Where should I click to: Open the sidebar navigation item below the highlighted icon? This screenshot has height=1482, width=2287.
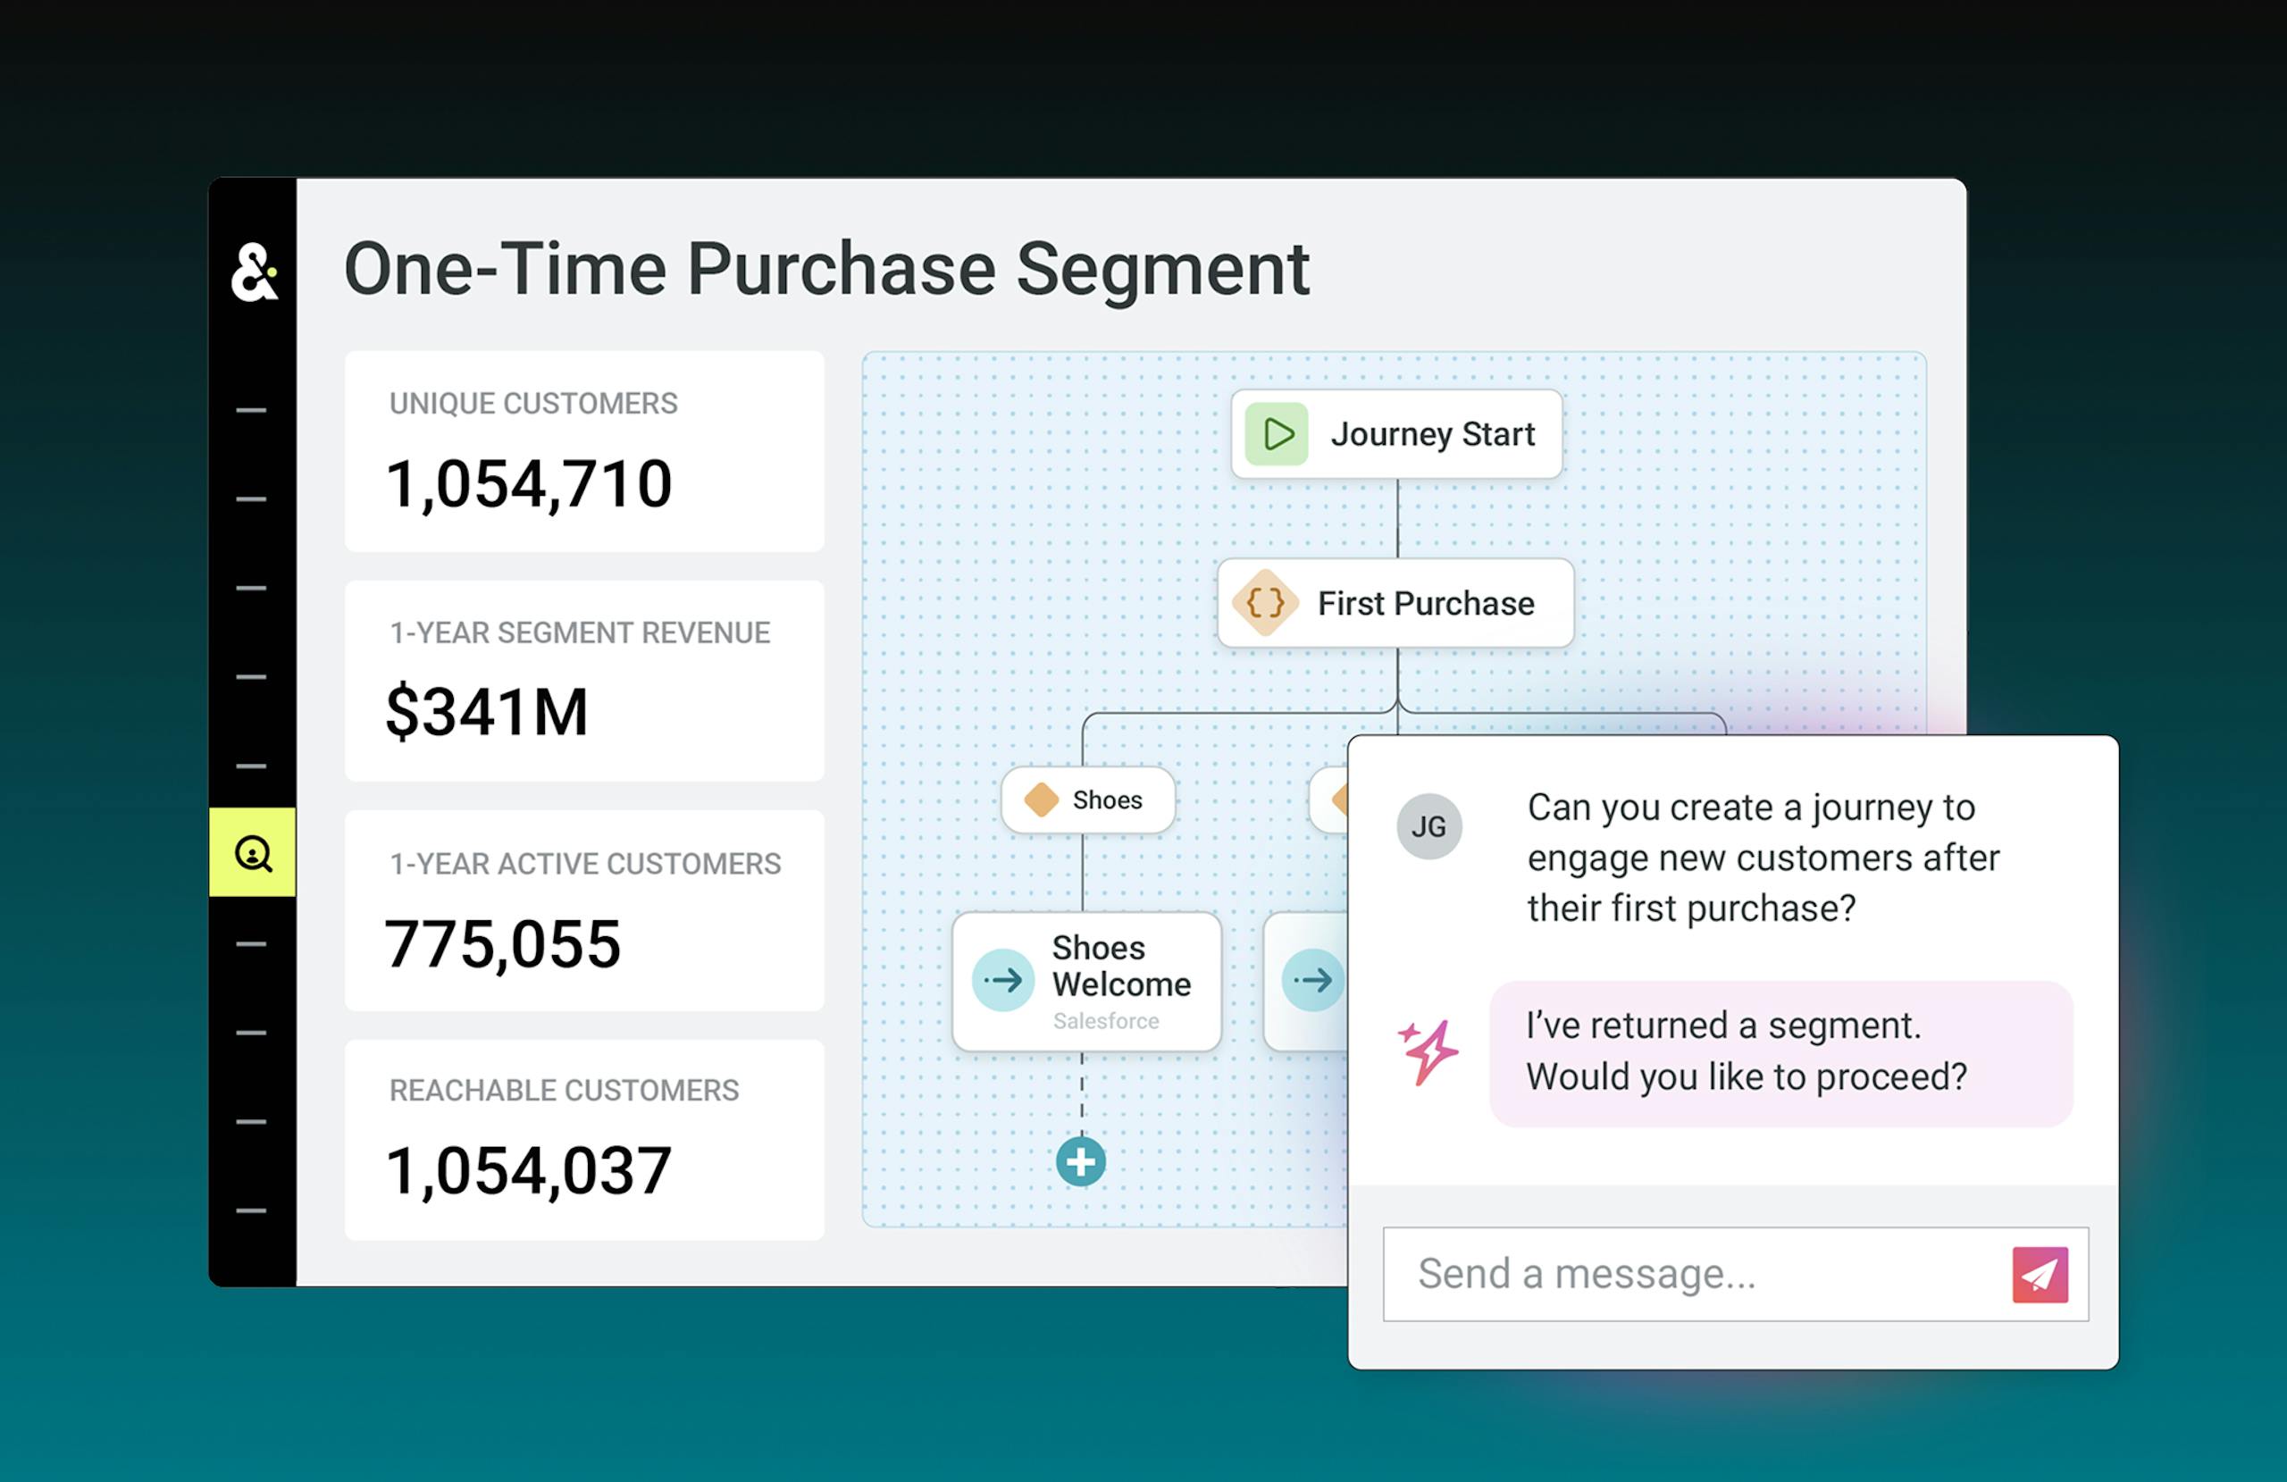coord(254,944)
